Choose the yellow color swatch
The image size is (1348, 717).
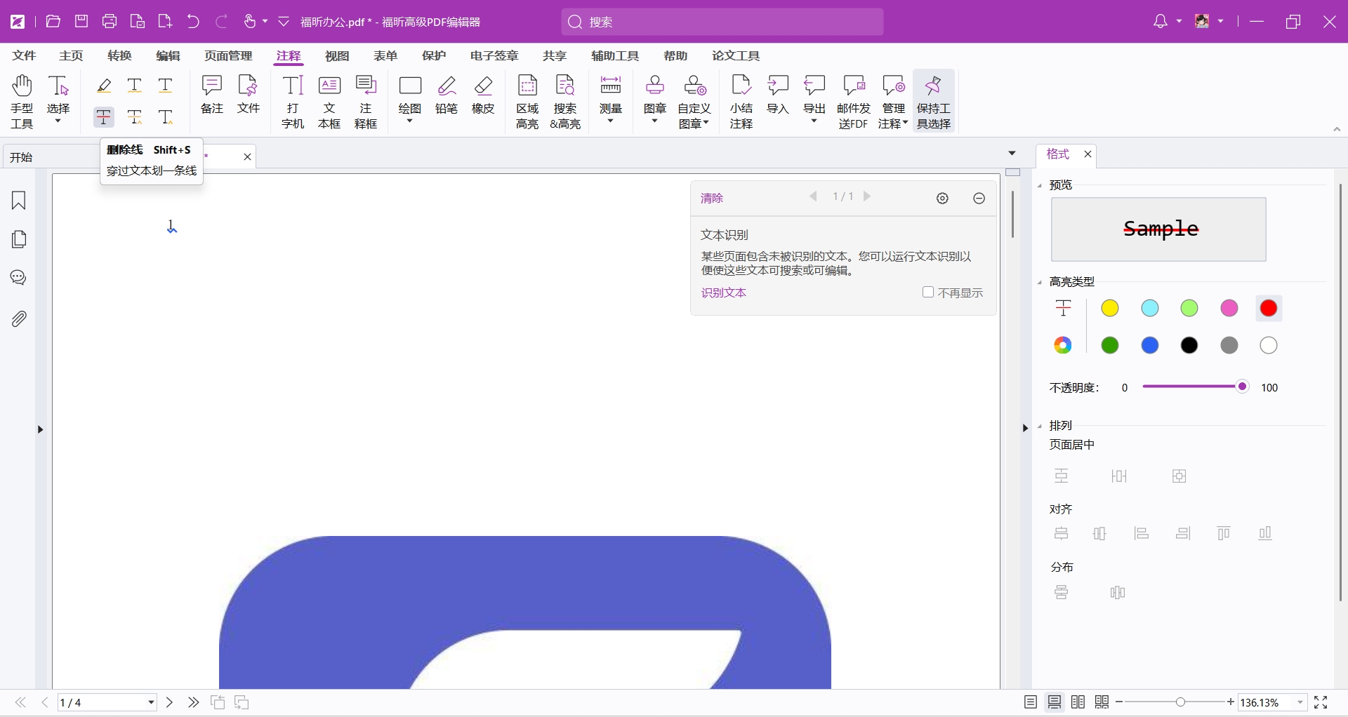(x=1110, y=308)
